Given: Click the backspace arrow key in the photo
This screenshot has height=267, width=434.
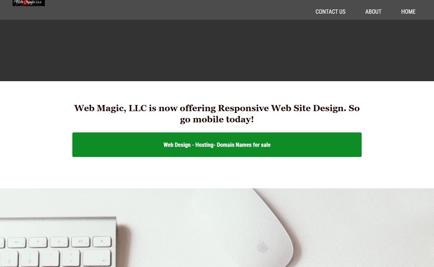Looking at the screenshot, I should pos(97,258).
